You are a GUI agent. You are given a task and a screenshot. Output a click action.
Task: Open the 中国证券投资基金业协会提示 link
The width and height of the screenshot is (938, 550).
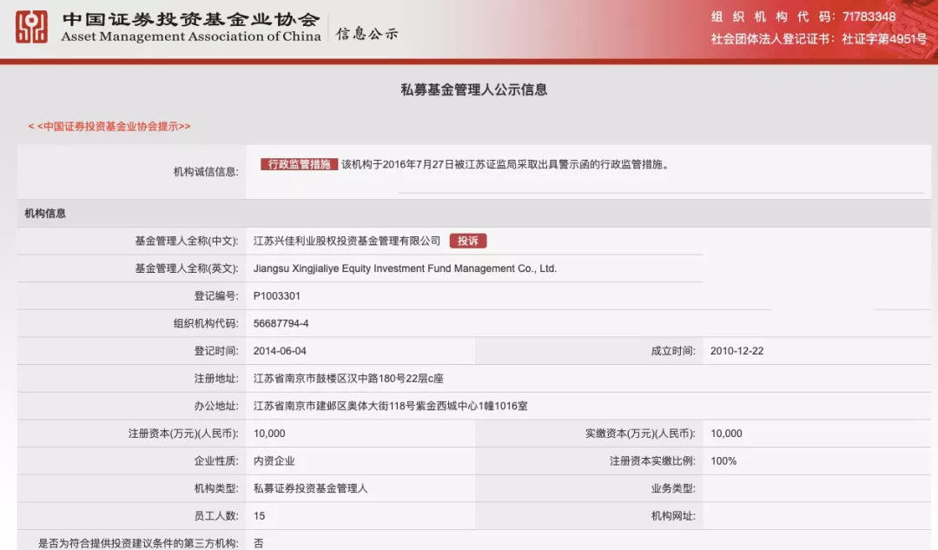click(109, 126)
